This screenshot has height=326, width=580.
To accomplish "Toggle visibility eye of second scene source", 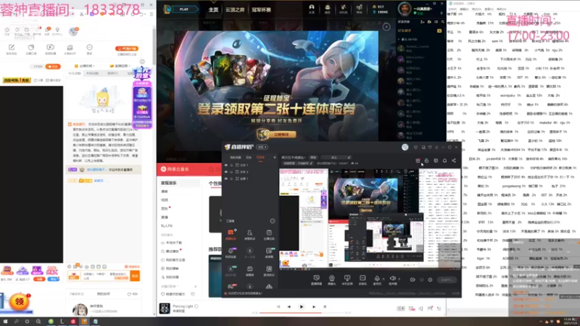I will [226, 172].
